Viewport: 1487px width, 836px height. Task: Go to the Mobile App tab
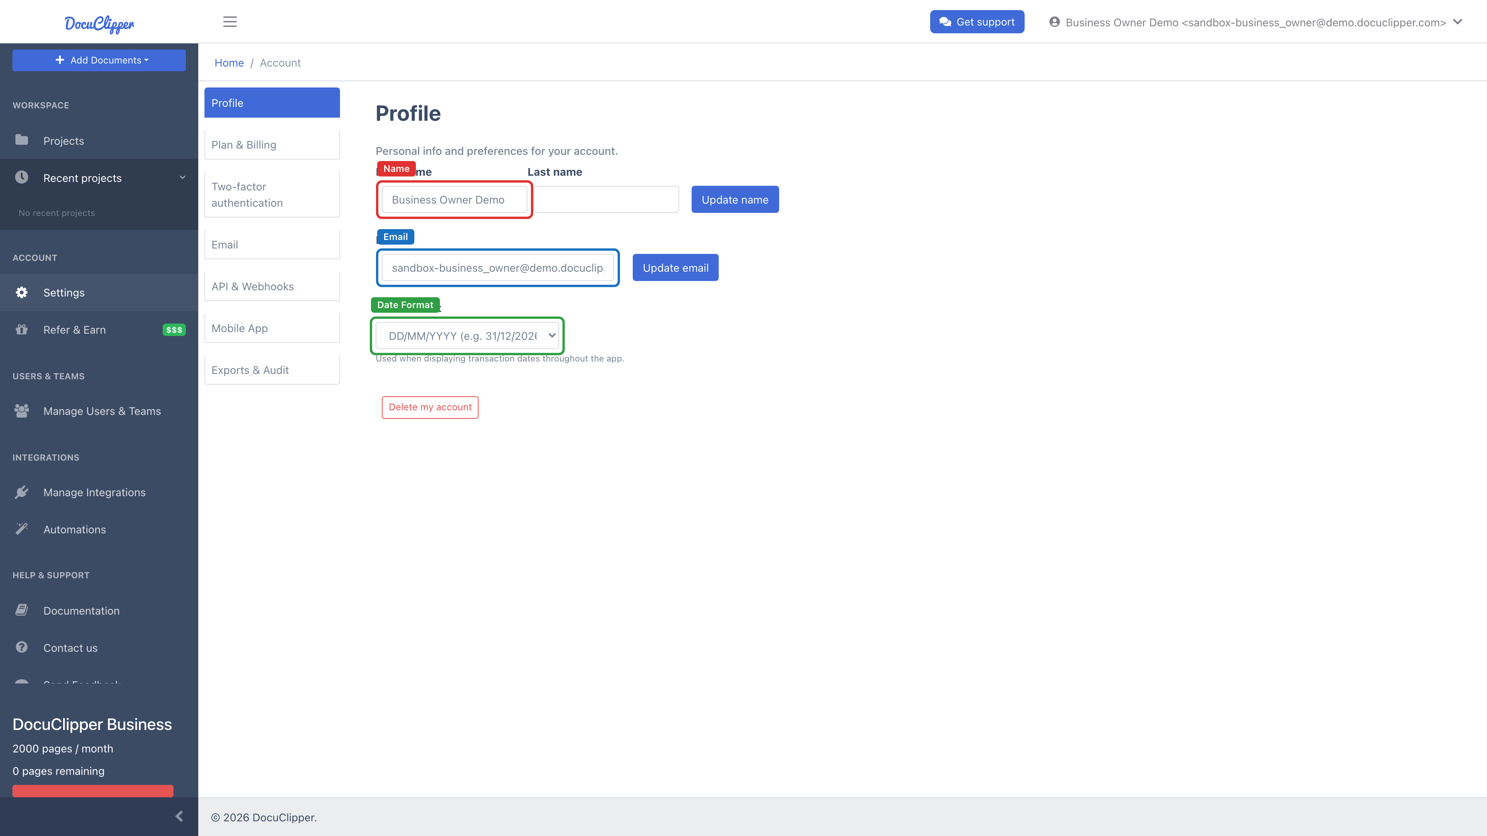pyautogui.click(x=272, y=328)
